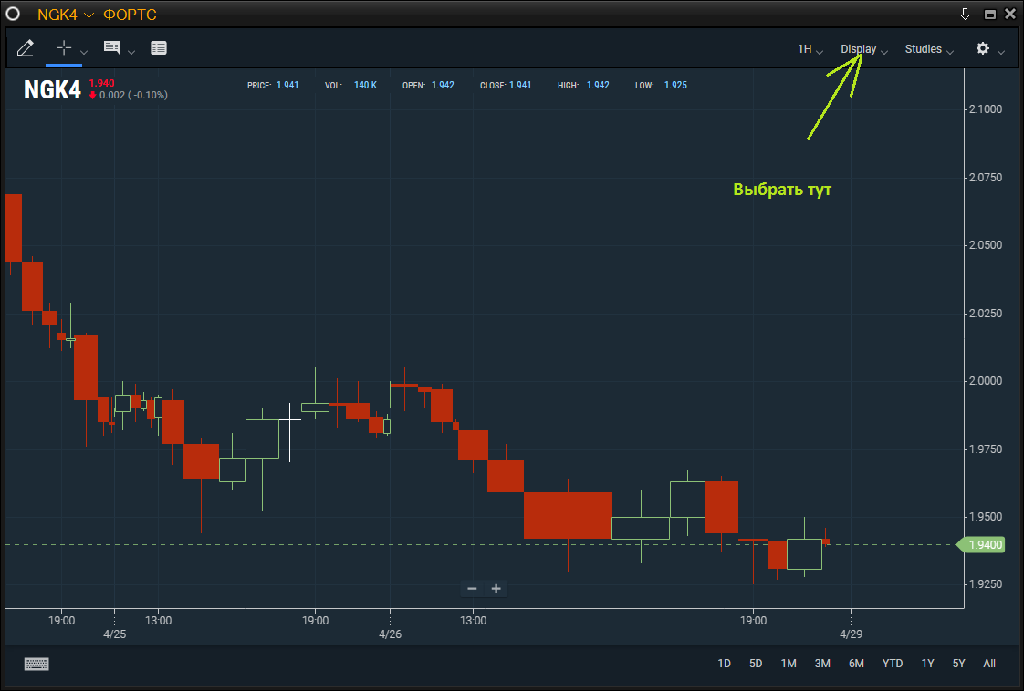Open the 1H interval dropdown
1024x691 pixels.
coord(810,49)
